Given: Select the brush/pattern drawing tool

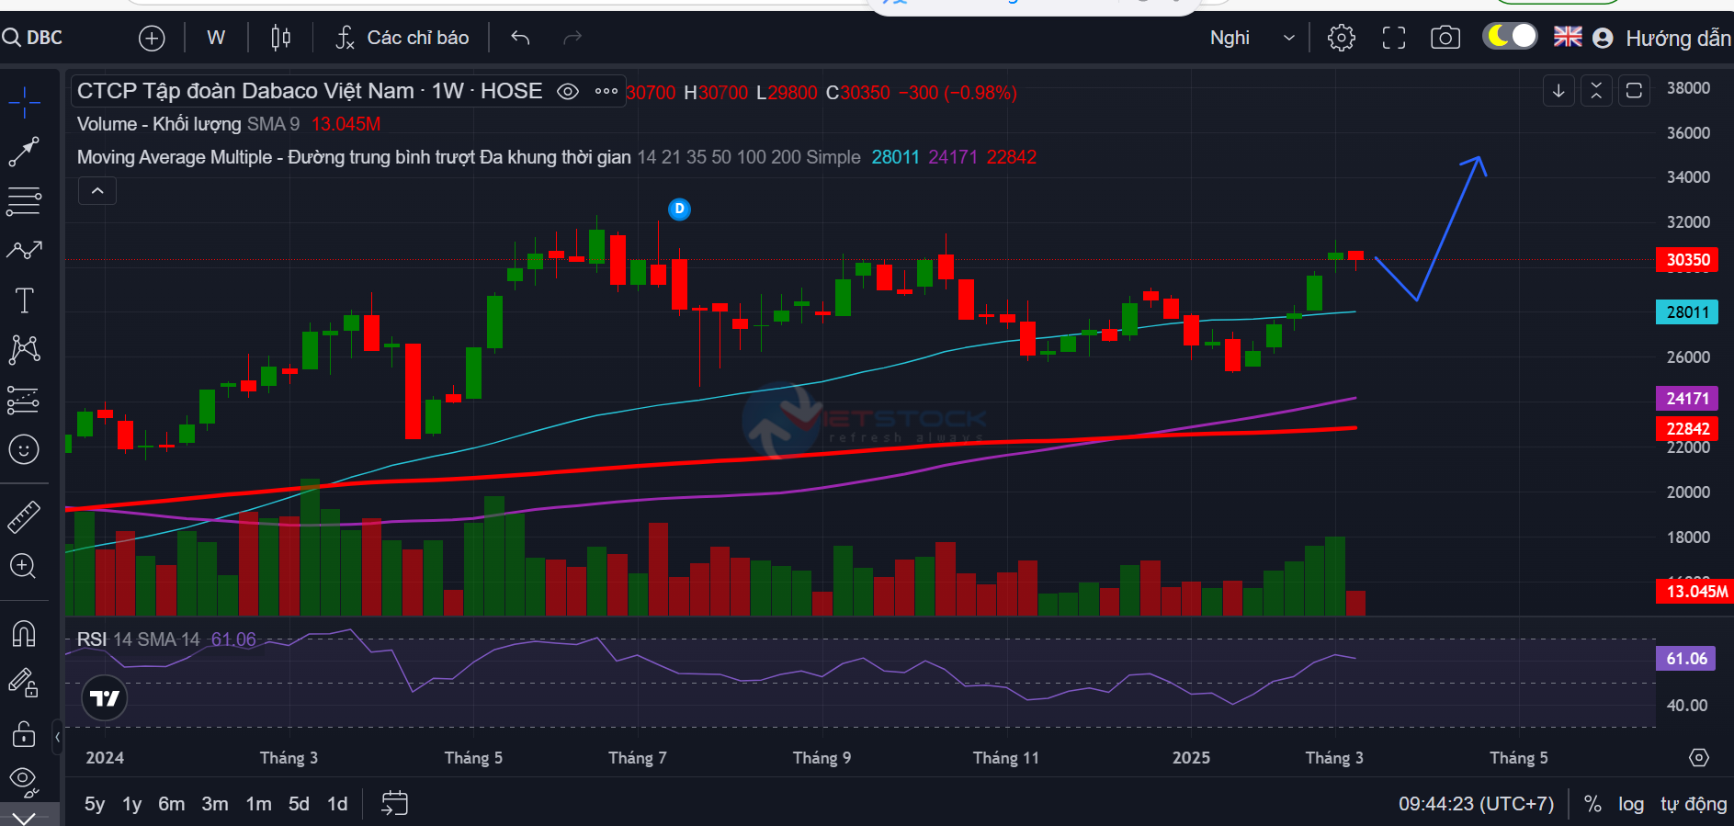Looking at the screenshot, I should [x=24, y=250].
